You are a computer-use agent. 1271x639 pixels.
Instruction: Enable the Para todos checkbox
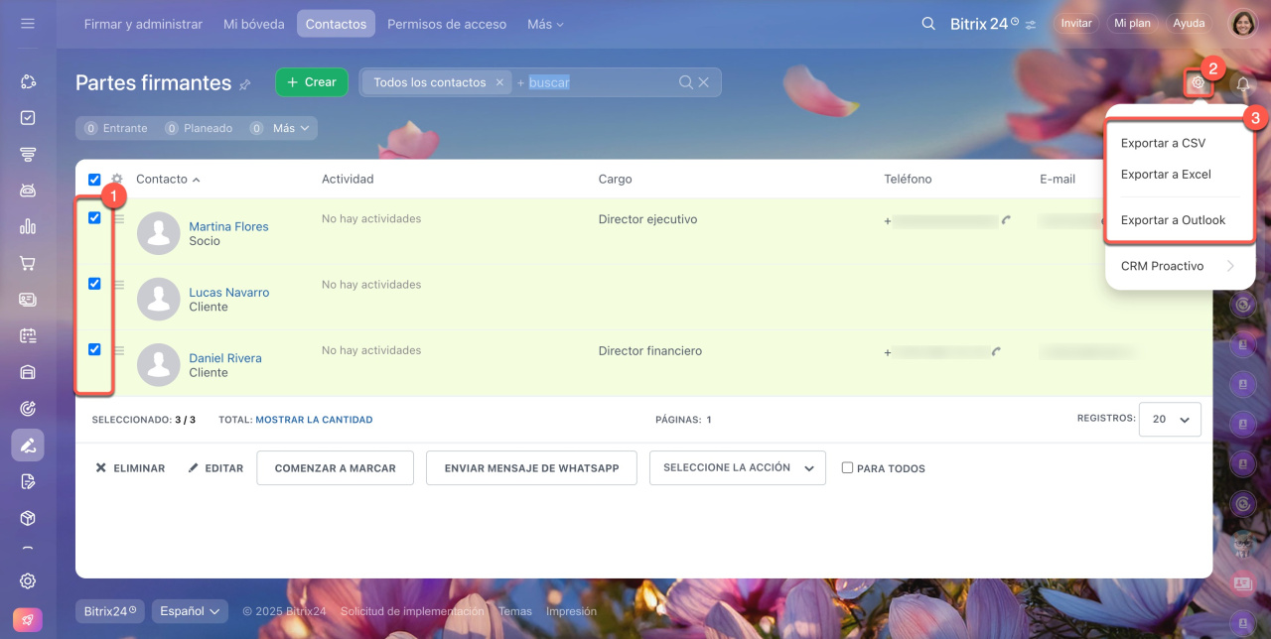pos(847,467)
